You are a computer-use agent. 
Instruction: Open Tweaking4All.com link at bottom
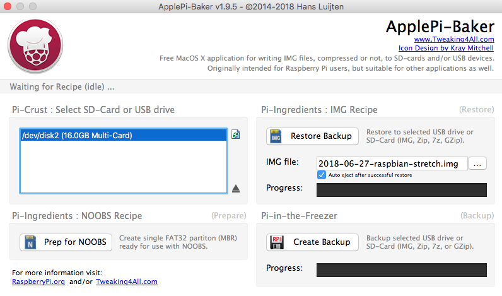click(126, 281)
